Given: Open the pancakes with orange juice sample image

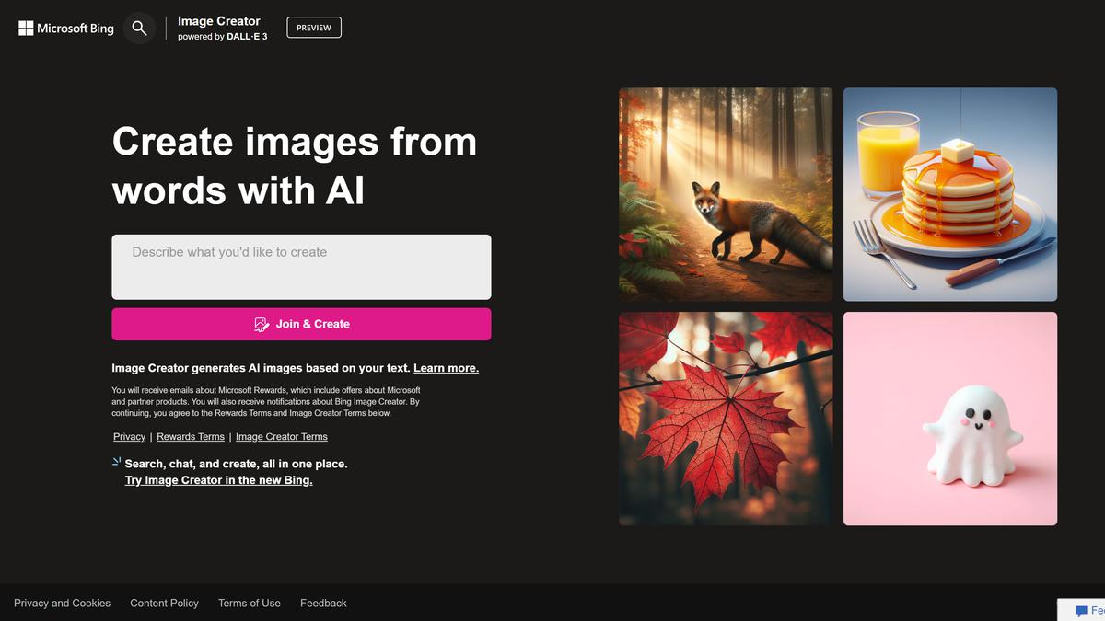Looking at the screenshot, I should pyautogui.click(x=950, y=193).
